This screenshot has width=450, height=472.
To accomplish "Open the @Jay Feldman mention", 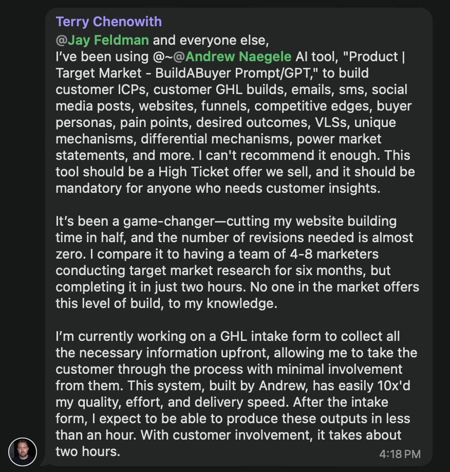I will pos(108,40).
